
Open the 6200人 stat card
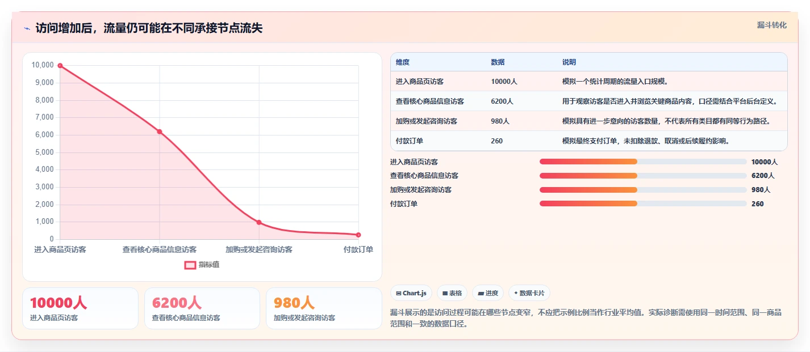[202, 308]
